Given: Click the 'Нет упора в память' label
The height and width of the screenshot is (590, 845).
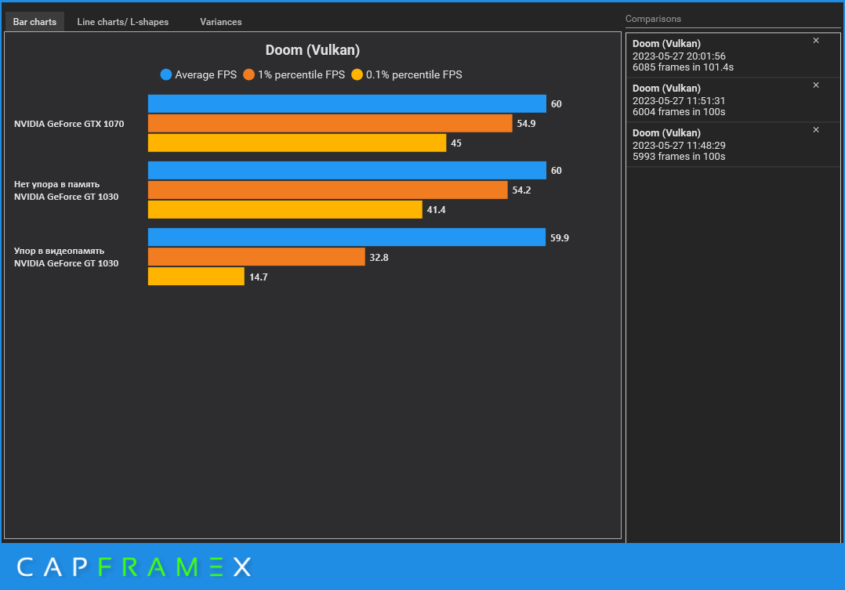Looking at the screenshot, I should (x=56, y=184).
